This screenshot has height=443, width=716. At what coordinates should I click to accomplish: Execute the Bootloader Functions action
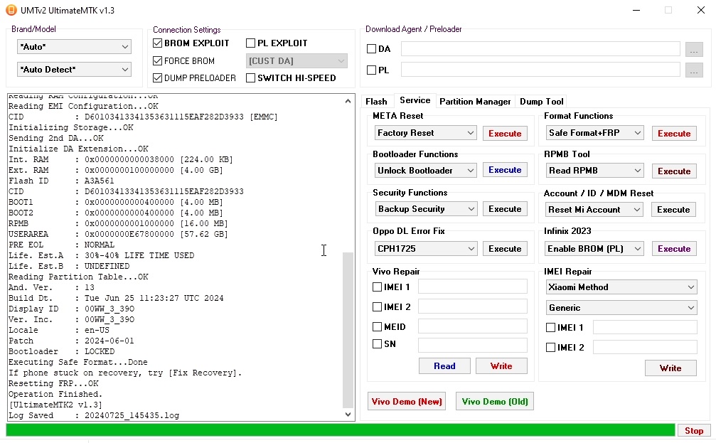(505, 170)
